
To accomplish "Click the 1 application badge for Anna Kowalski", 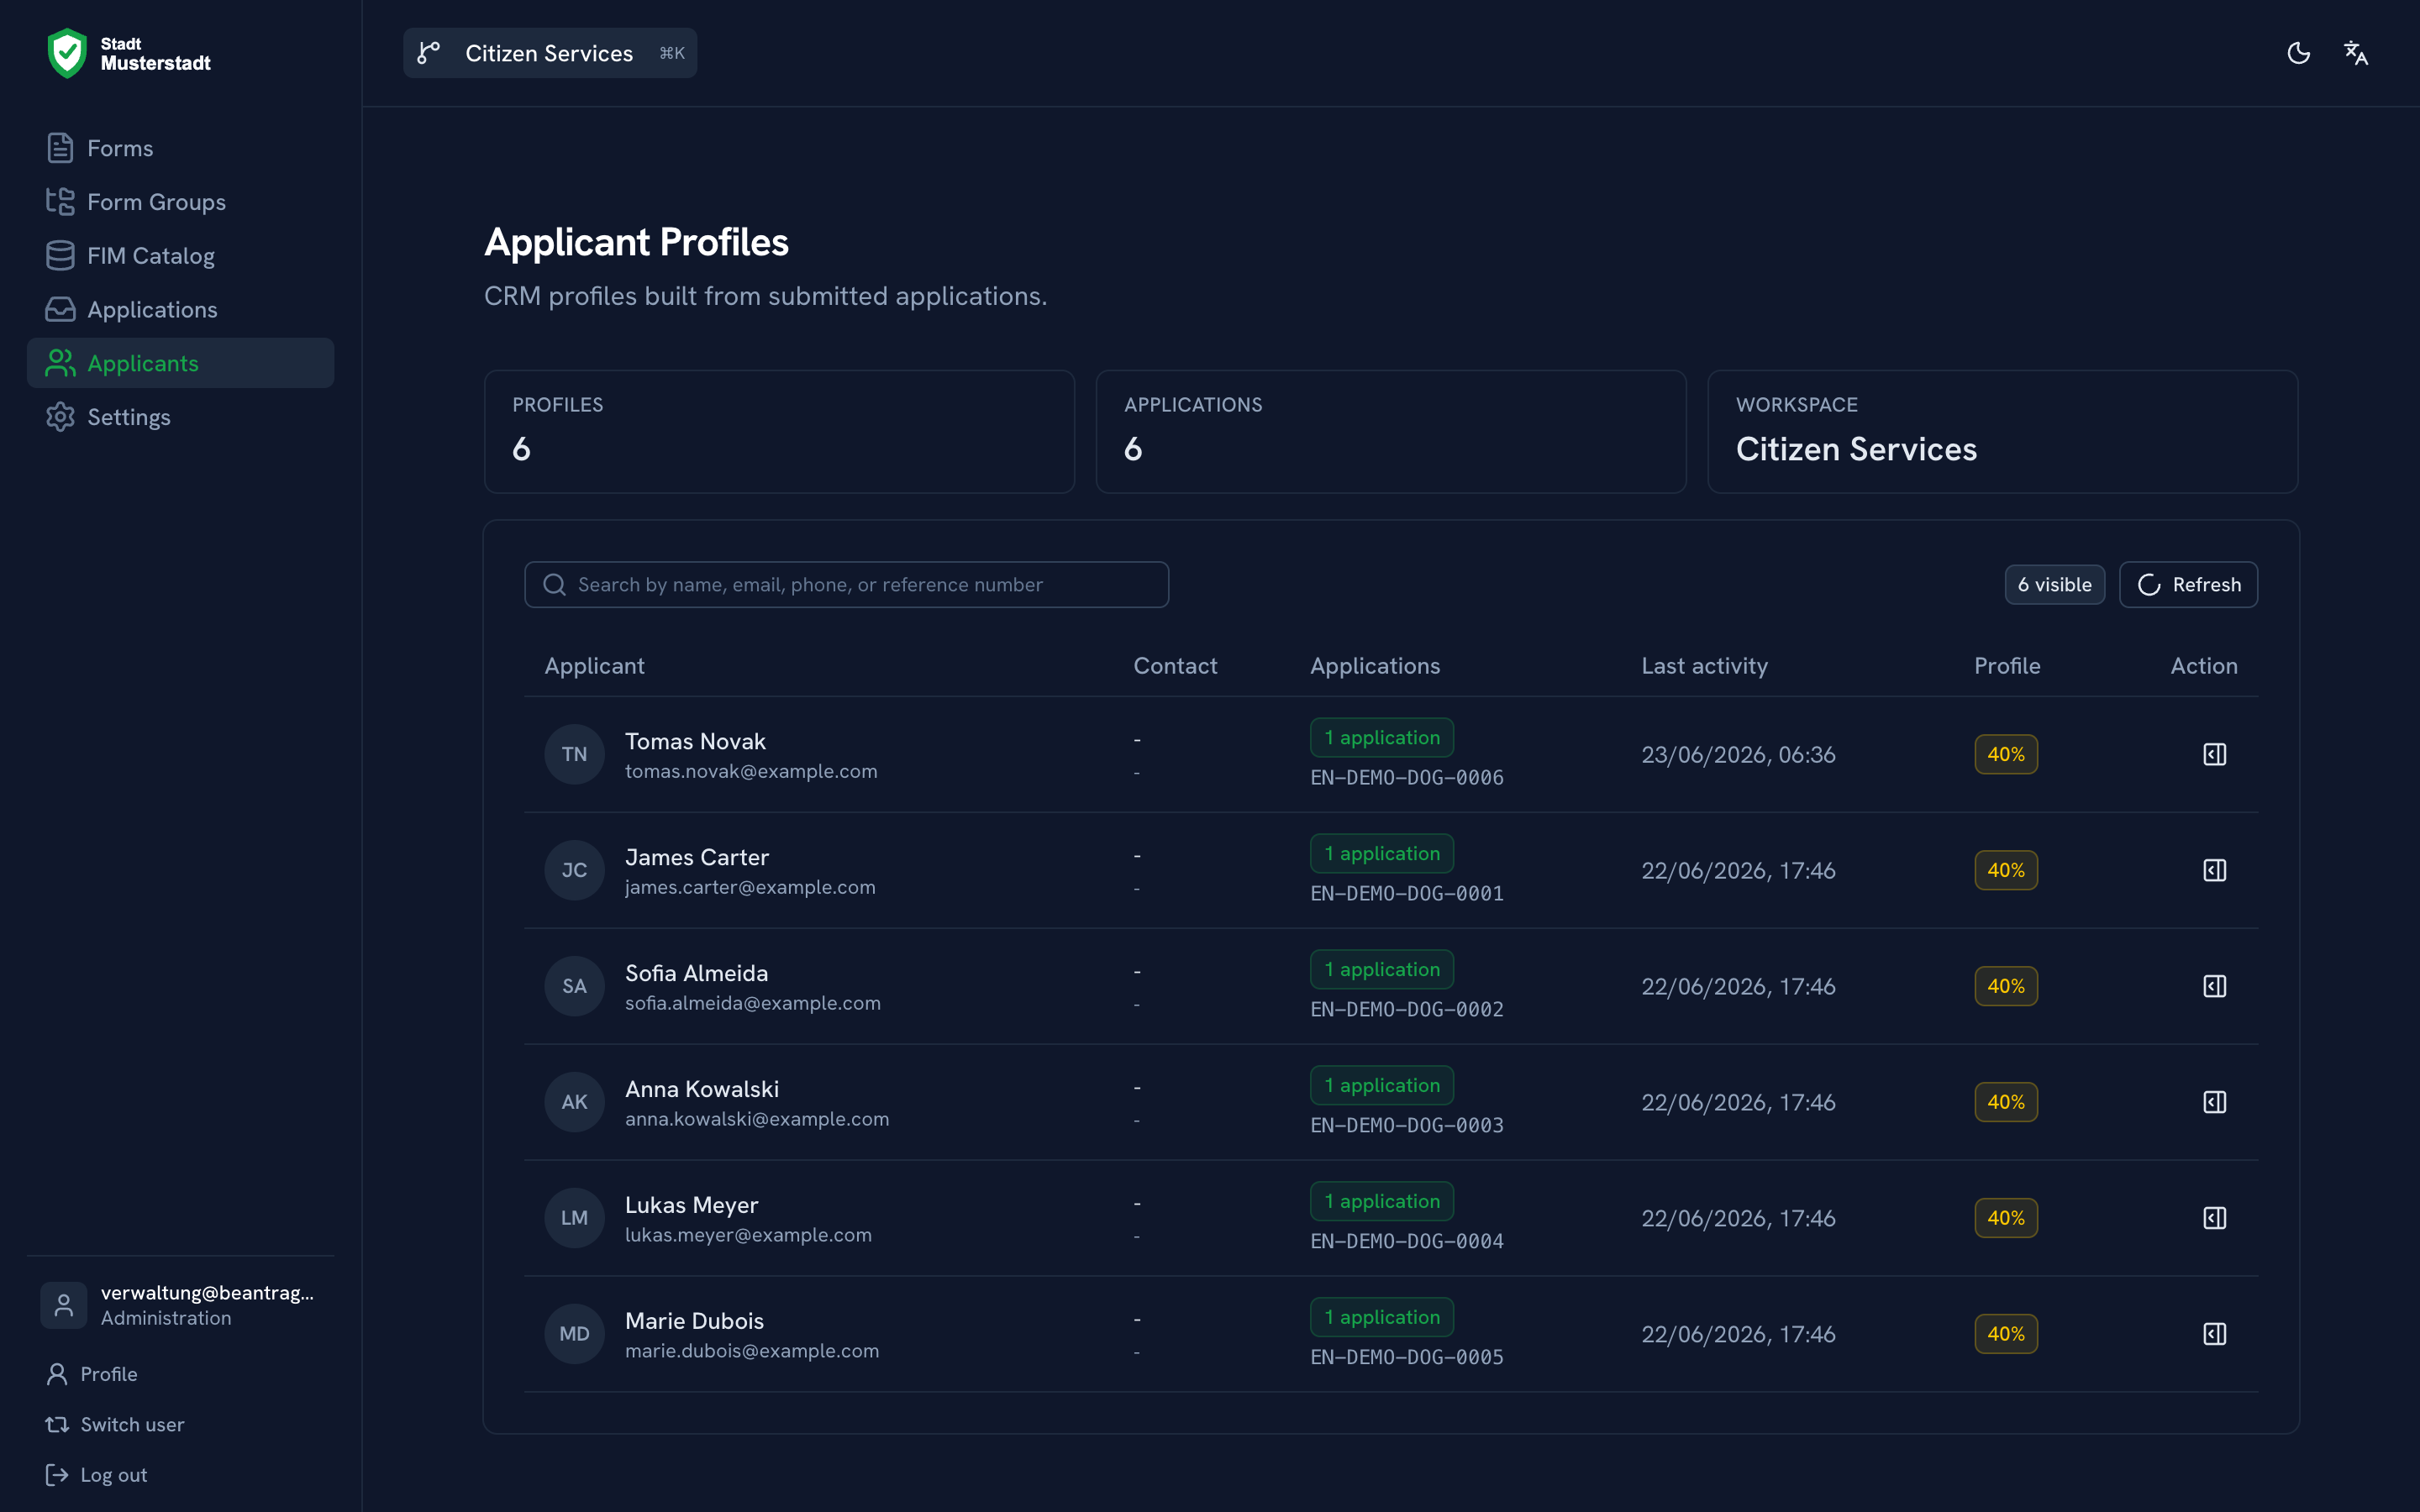I will coord(1382,1085).
